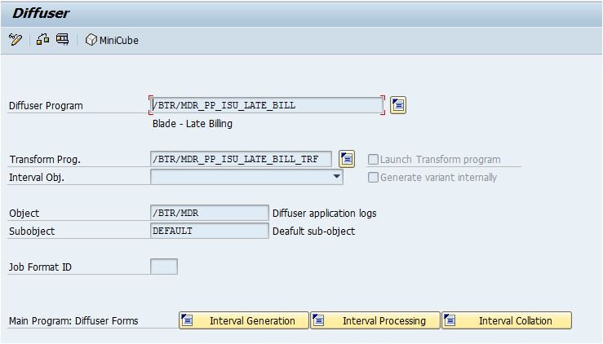Click into the Transform Prog. text field
Image resolution: width=603 pixels, height=344 pixels.
(x=241, y=159)
